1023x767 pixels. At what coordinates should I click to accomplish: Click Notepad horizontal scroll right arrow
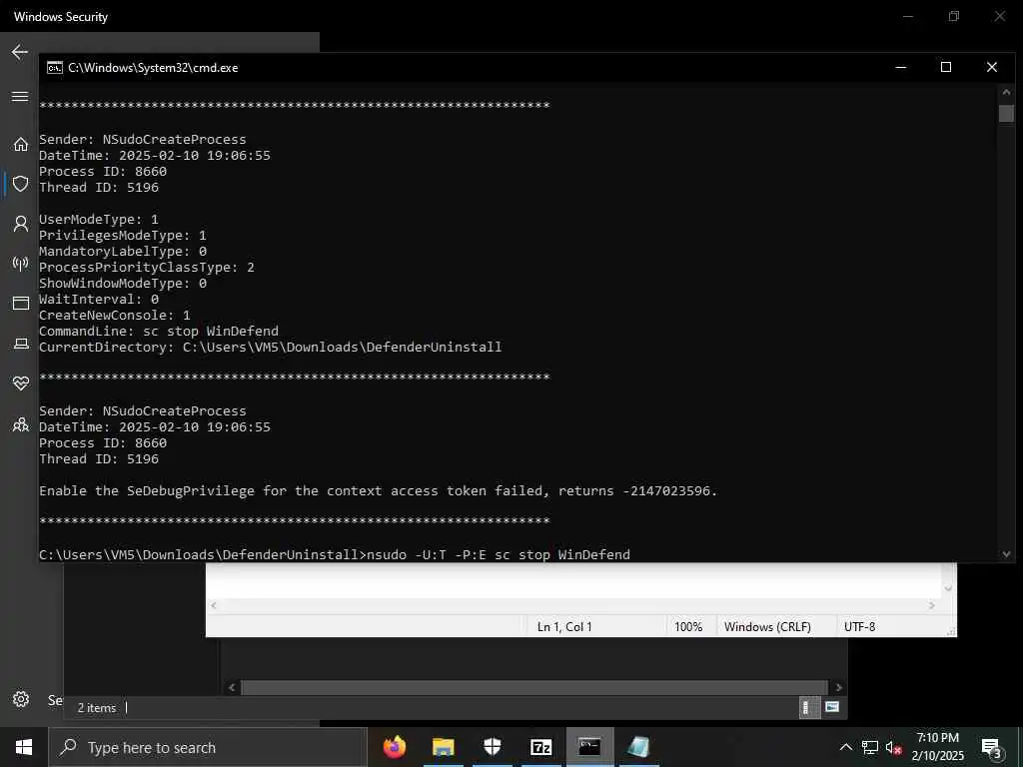point(932,606)
